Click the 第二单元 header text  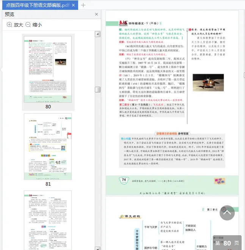click(212, 209)
